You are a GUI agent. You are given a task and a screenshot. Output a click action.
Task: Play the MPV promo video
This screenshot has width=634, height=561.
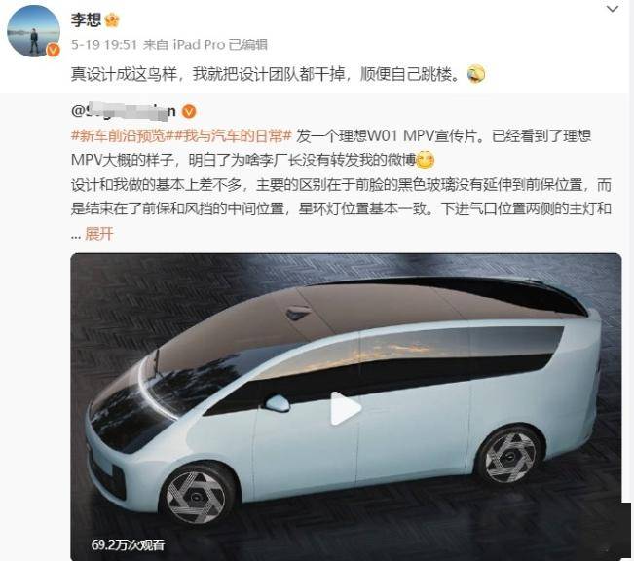point(345,408)
